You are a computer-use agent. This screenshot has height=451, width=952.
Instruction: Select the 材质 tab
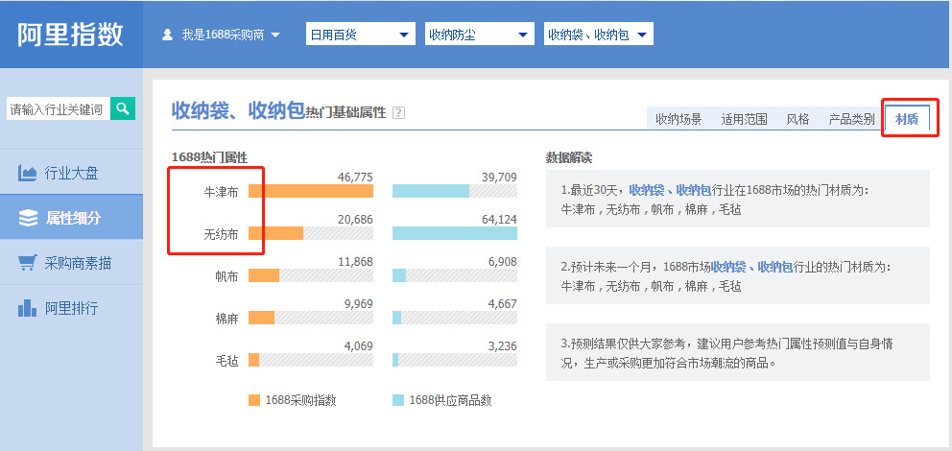(x=907, y=119)
